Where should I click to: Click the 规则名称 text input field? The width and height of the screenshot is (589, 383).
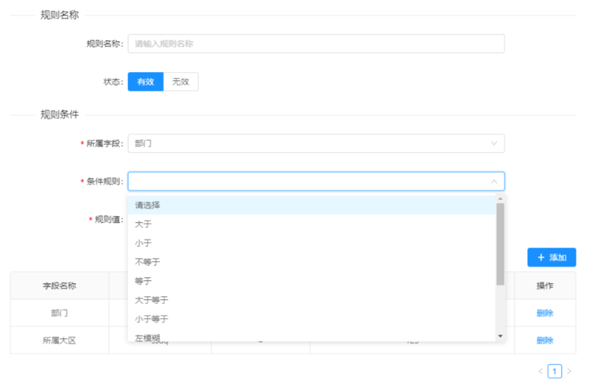pyautogui.click(x=316, y=43)
